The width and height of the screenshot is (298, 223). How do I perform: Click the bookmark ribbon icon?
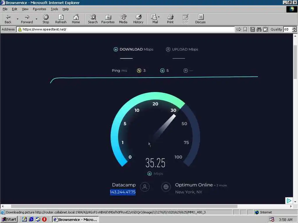(245, 29)
